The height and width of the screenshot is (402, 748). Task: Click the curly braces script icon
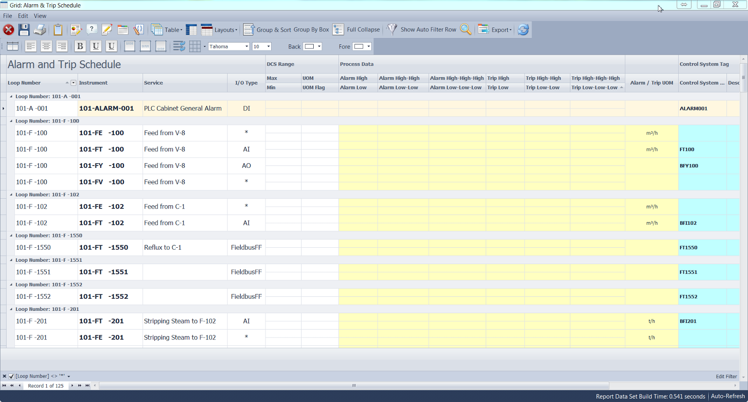pyautogui.click(x=138, y=30)
